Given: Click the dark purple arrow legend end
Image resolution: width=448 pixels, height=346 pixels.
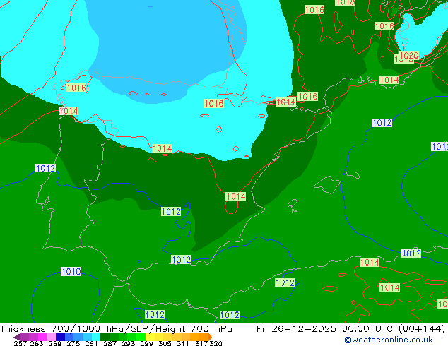Looking at the screenshot, I should (16, 337).
